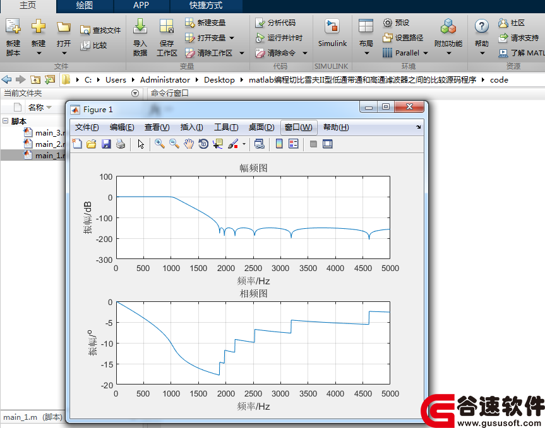
Task: Go up one folder level button
Action: [35, 79]
